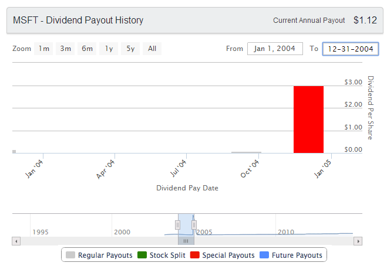This screenshot has height=266, width=387.
Task: Click the Jan '05 axis label
Action: coord(322,169)
